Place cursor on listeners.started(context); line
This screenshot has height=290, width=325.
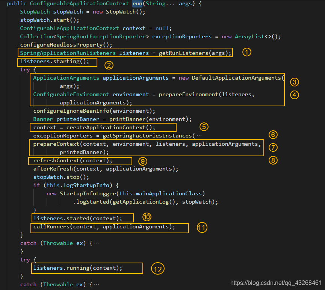point(78,219)
